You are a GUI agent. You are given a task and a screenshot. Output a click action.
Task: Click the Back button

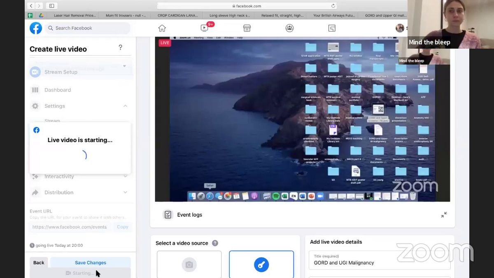click(39, 262)
